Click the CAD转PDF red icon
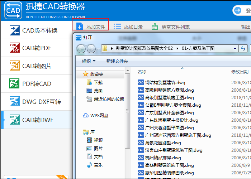This screenshot has height=179, width=251. pyautogui.click(x=15, y=48)
